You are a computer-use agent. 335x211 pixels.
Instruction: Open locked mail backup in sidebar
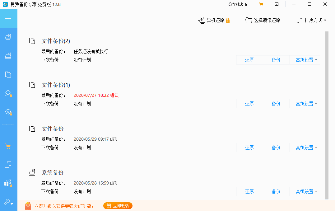8,93
